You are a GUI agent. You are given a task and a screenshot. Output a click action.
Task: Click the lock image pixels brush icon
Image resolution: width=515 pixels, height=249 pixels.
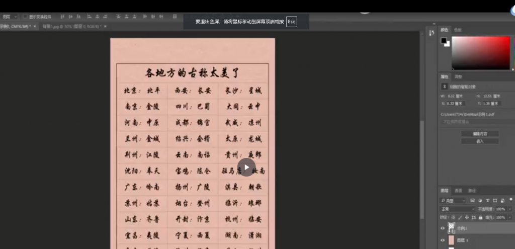[461, 217]
